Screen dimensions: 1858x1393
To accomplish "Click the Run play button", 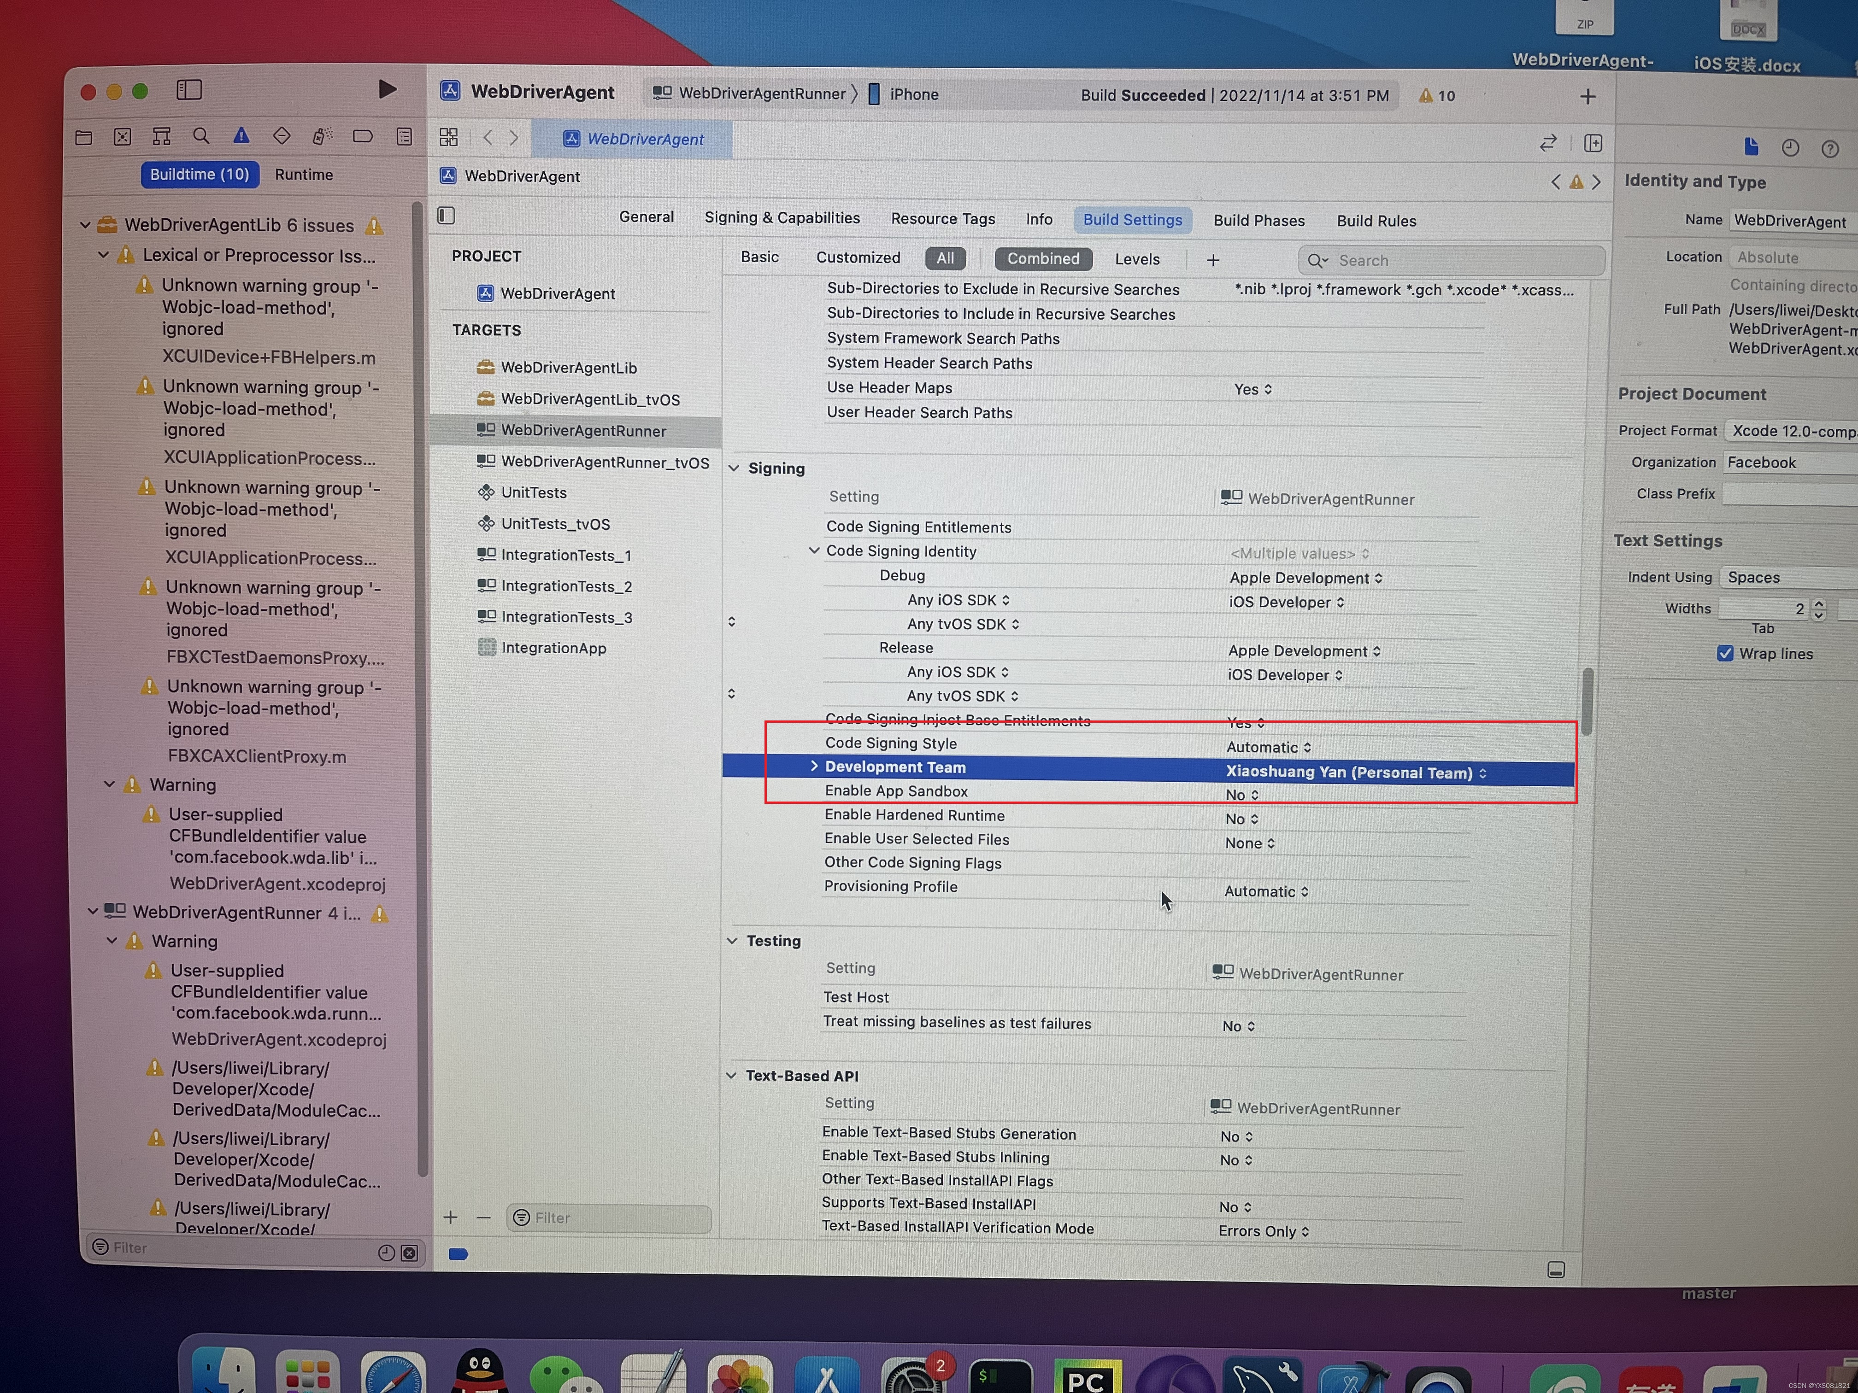I will point(386,89).
